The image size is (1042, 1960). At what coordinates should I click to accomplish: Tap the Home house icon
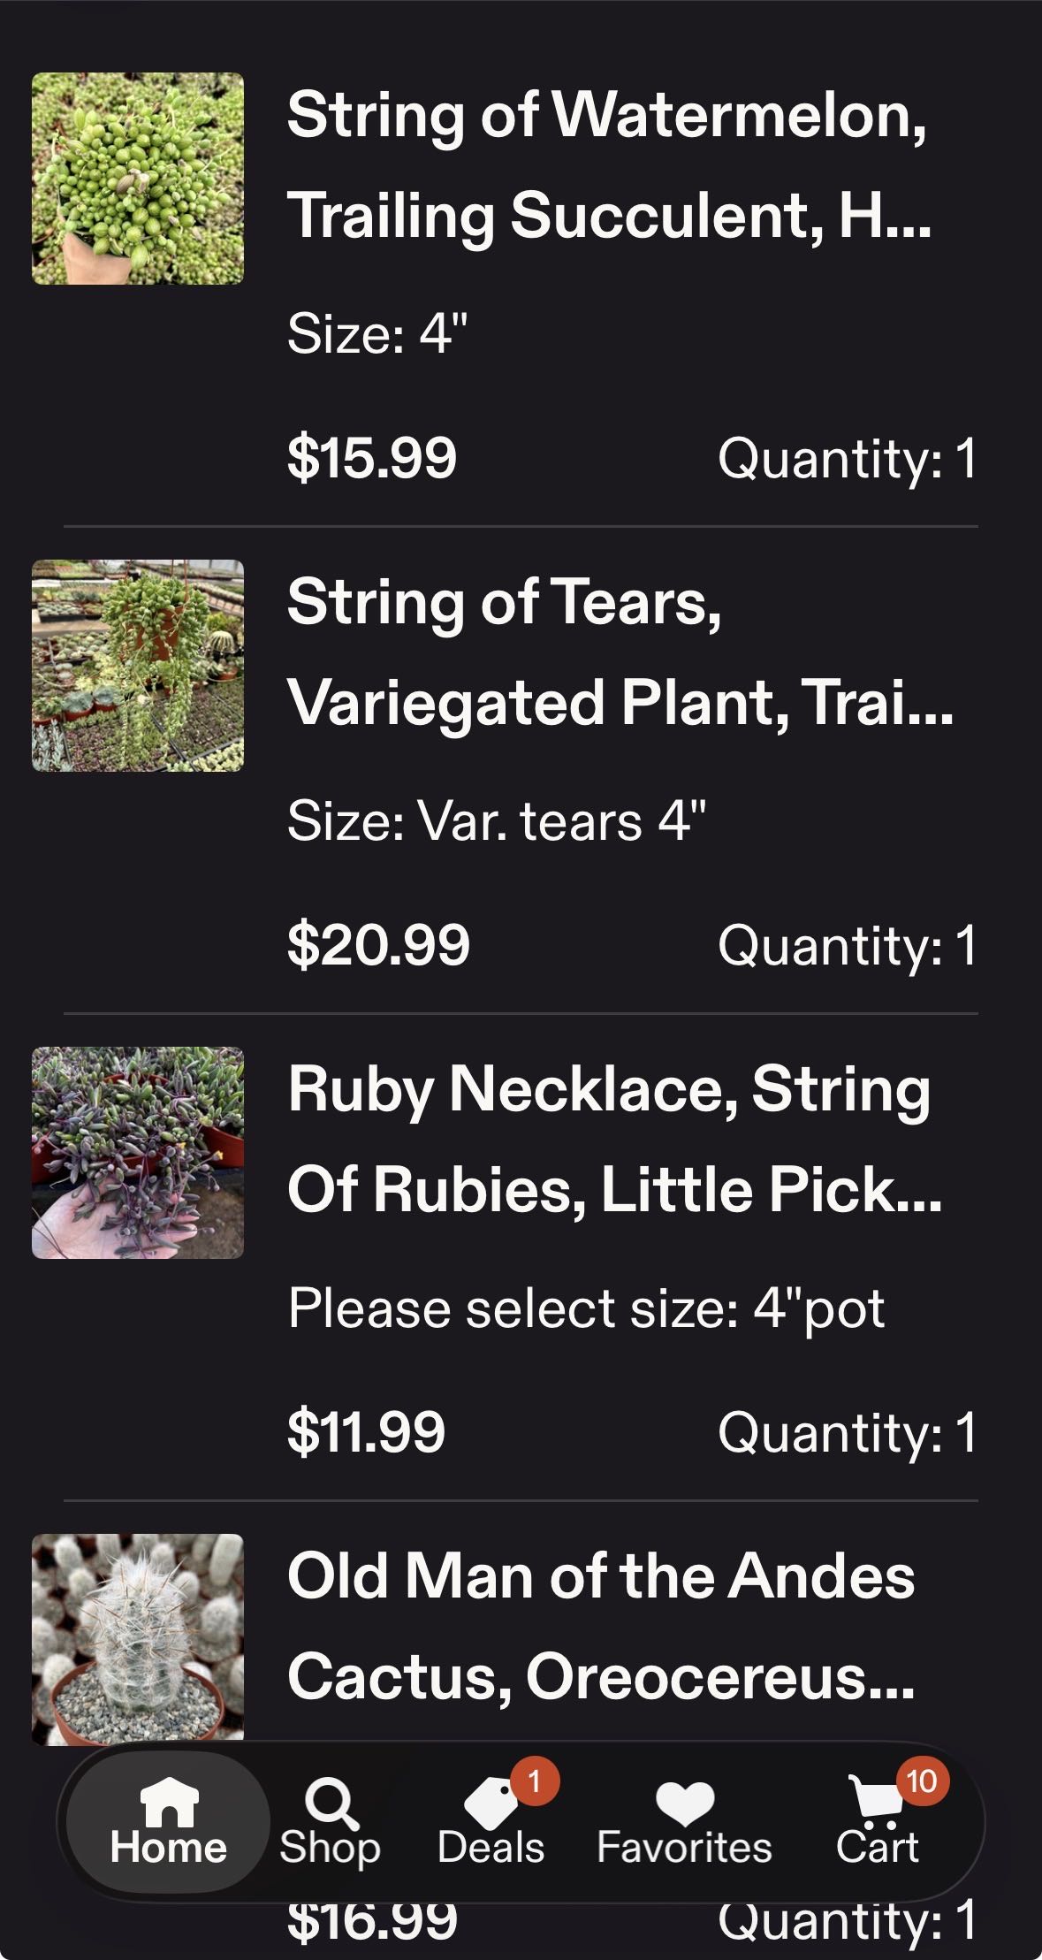(169, 1801)
